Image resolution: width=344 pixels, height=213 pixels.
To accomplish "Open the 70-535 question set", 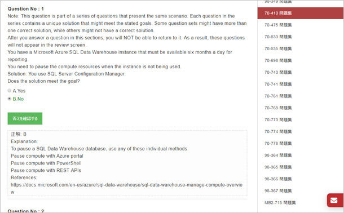I will coord(278,48).
